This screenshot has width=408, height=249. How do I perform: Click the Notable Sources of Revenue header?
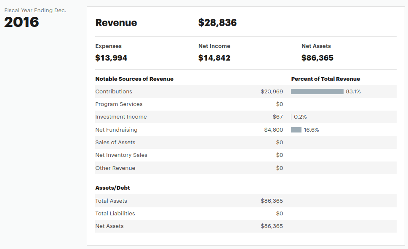[134, 79]
